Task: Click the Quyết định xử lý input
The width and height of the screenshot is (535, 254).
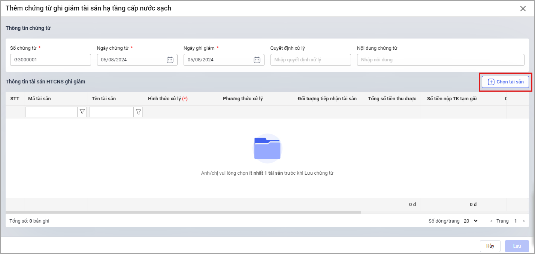Action: 310,60
